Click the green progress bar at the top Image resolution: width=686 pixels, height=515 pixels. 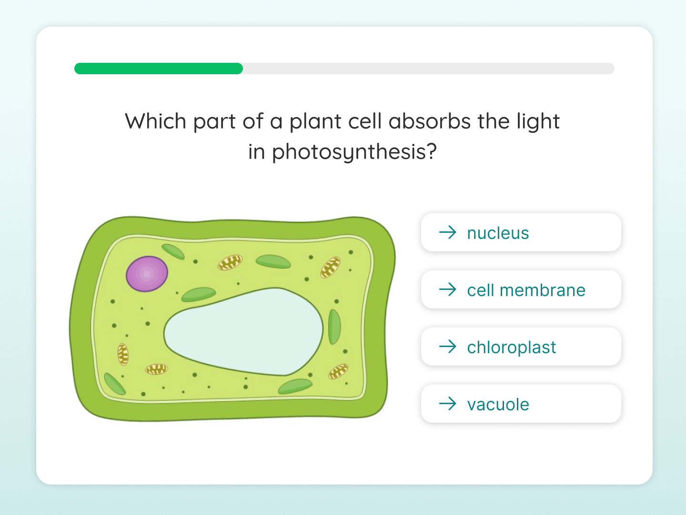[157, 69]
